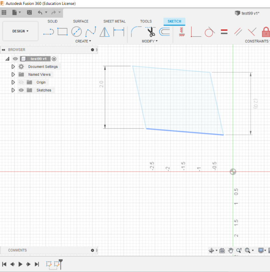Open the DESIGN workspace dropdown

tap(20, 31)
